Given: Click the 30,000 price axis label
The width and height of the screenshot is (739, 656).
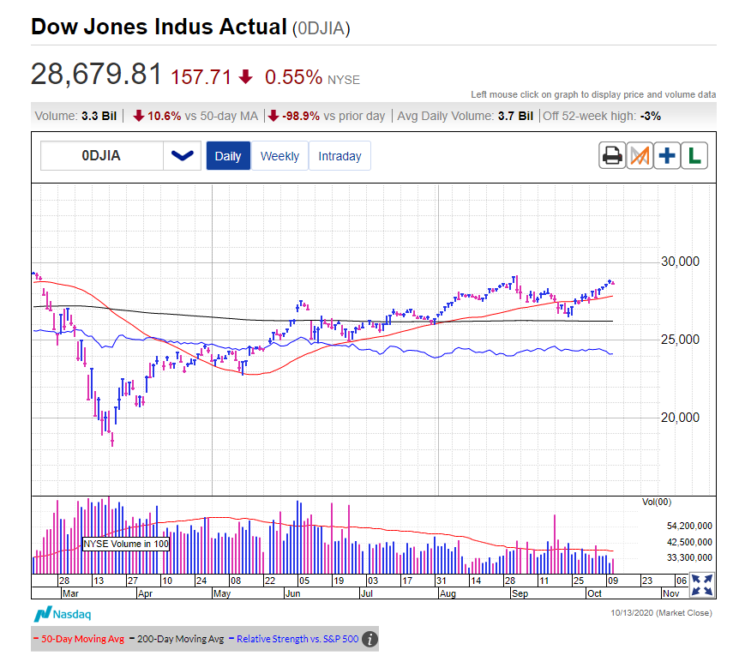Looking at the screenshot, I should click(x=680, y=262).
